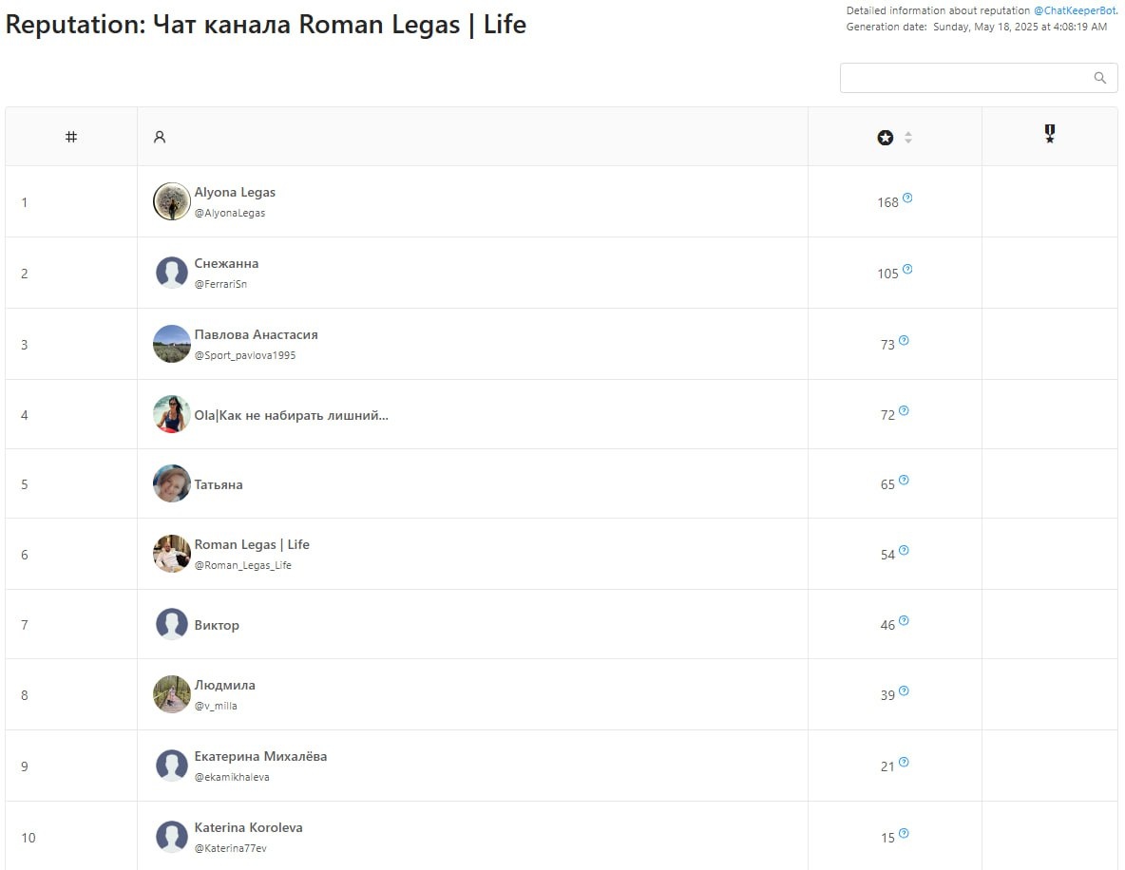1125x870 pixels.
Task: Click the question icon next to 54
Action: pyautogui.click(x=904, y=551)
